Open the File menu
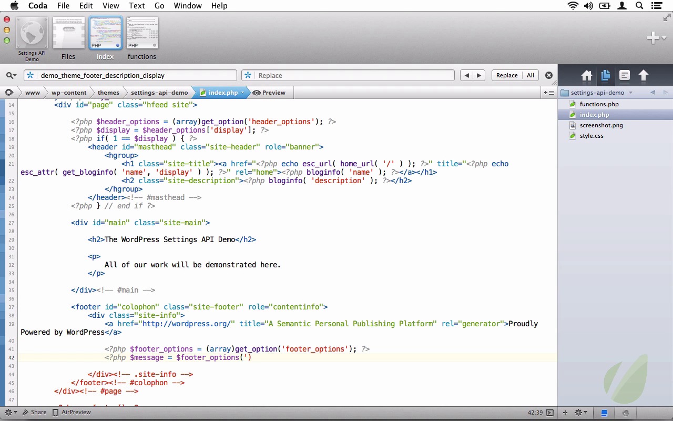673x421 pixels. [x=63, y=6]
